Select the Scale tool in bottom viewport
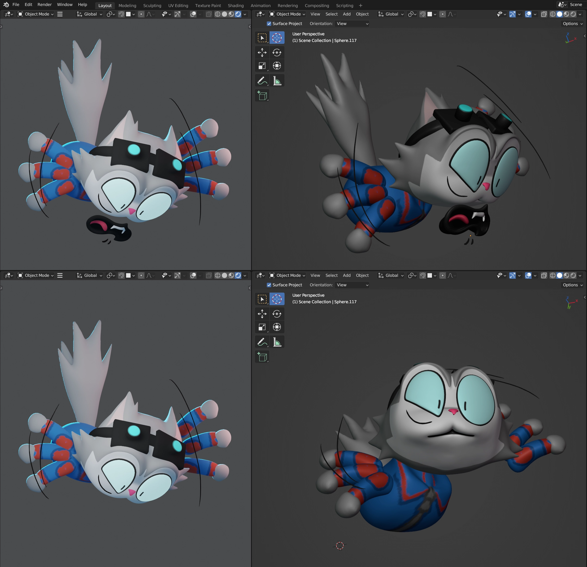This screenshot has height=567, width=587. coord(262,327)
